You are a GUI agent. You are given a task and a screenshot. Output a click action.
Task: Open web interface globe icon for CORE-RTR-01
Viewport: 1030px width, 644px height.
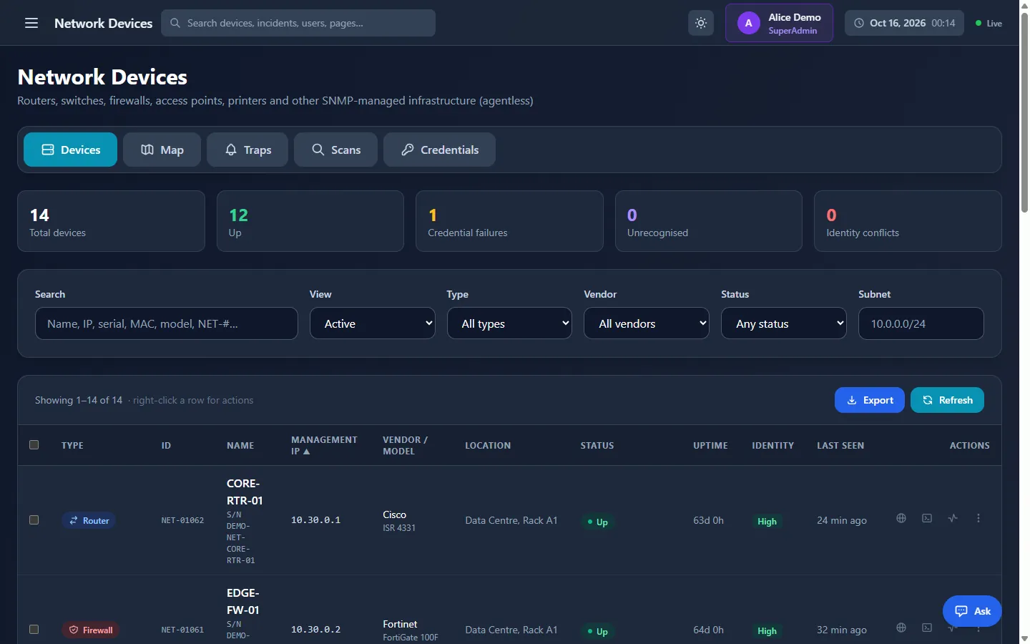click(x=901, y=518)
